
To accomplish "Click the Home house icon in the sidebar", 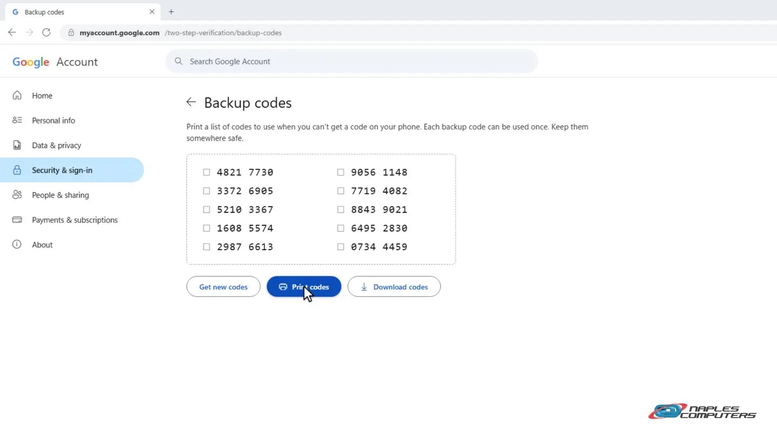I will pos(17,95).
